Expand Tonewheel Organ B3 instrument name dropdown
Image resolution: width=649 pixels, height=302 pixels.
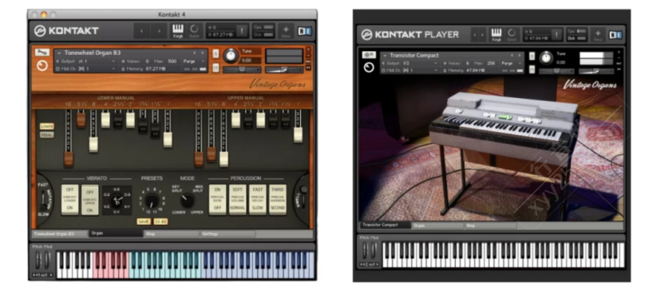point(59,53)
